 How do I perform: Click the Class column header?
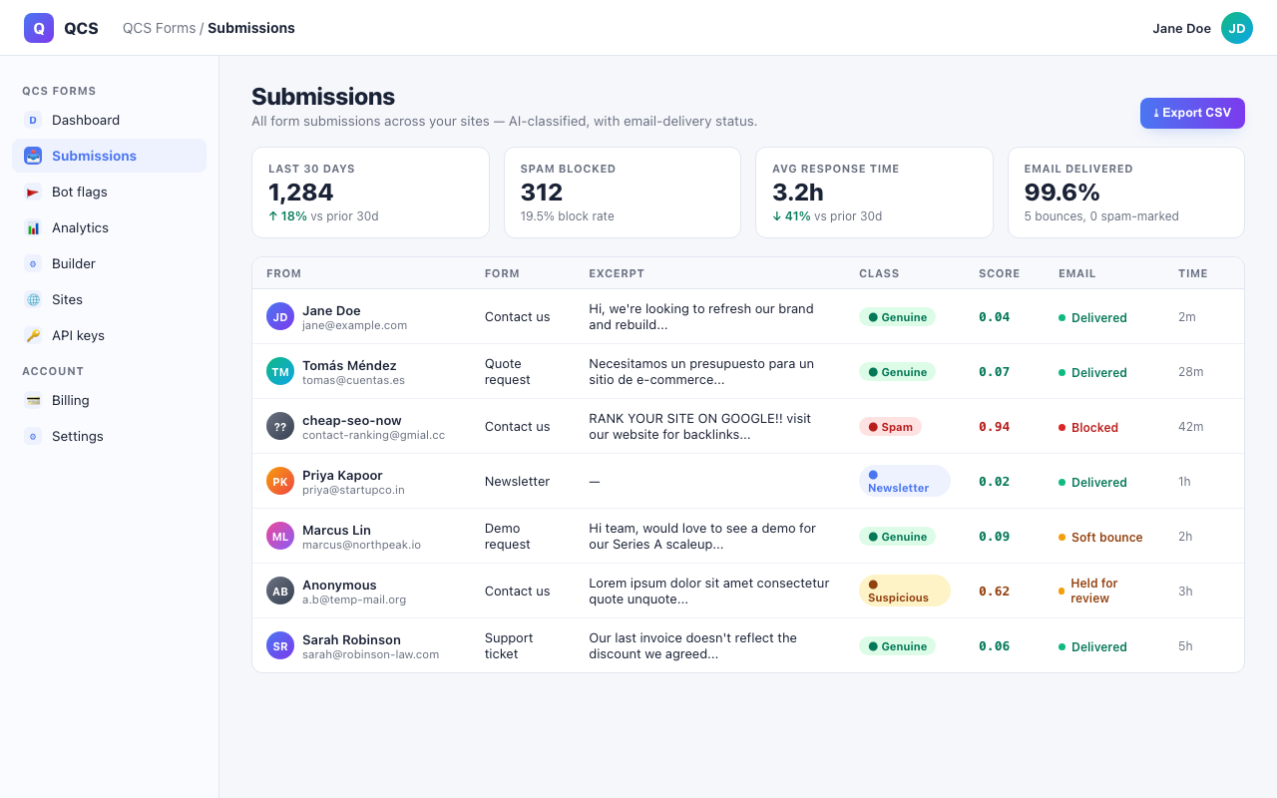[x=879, y=273]
